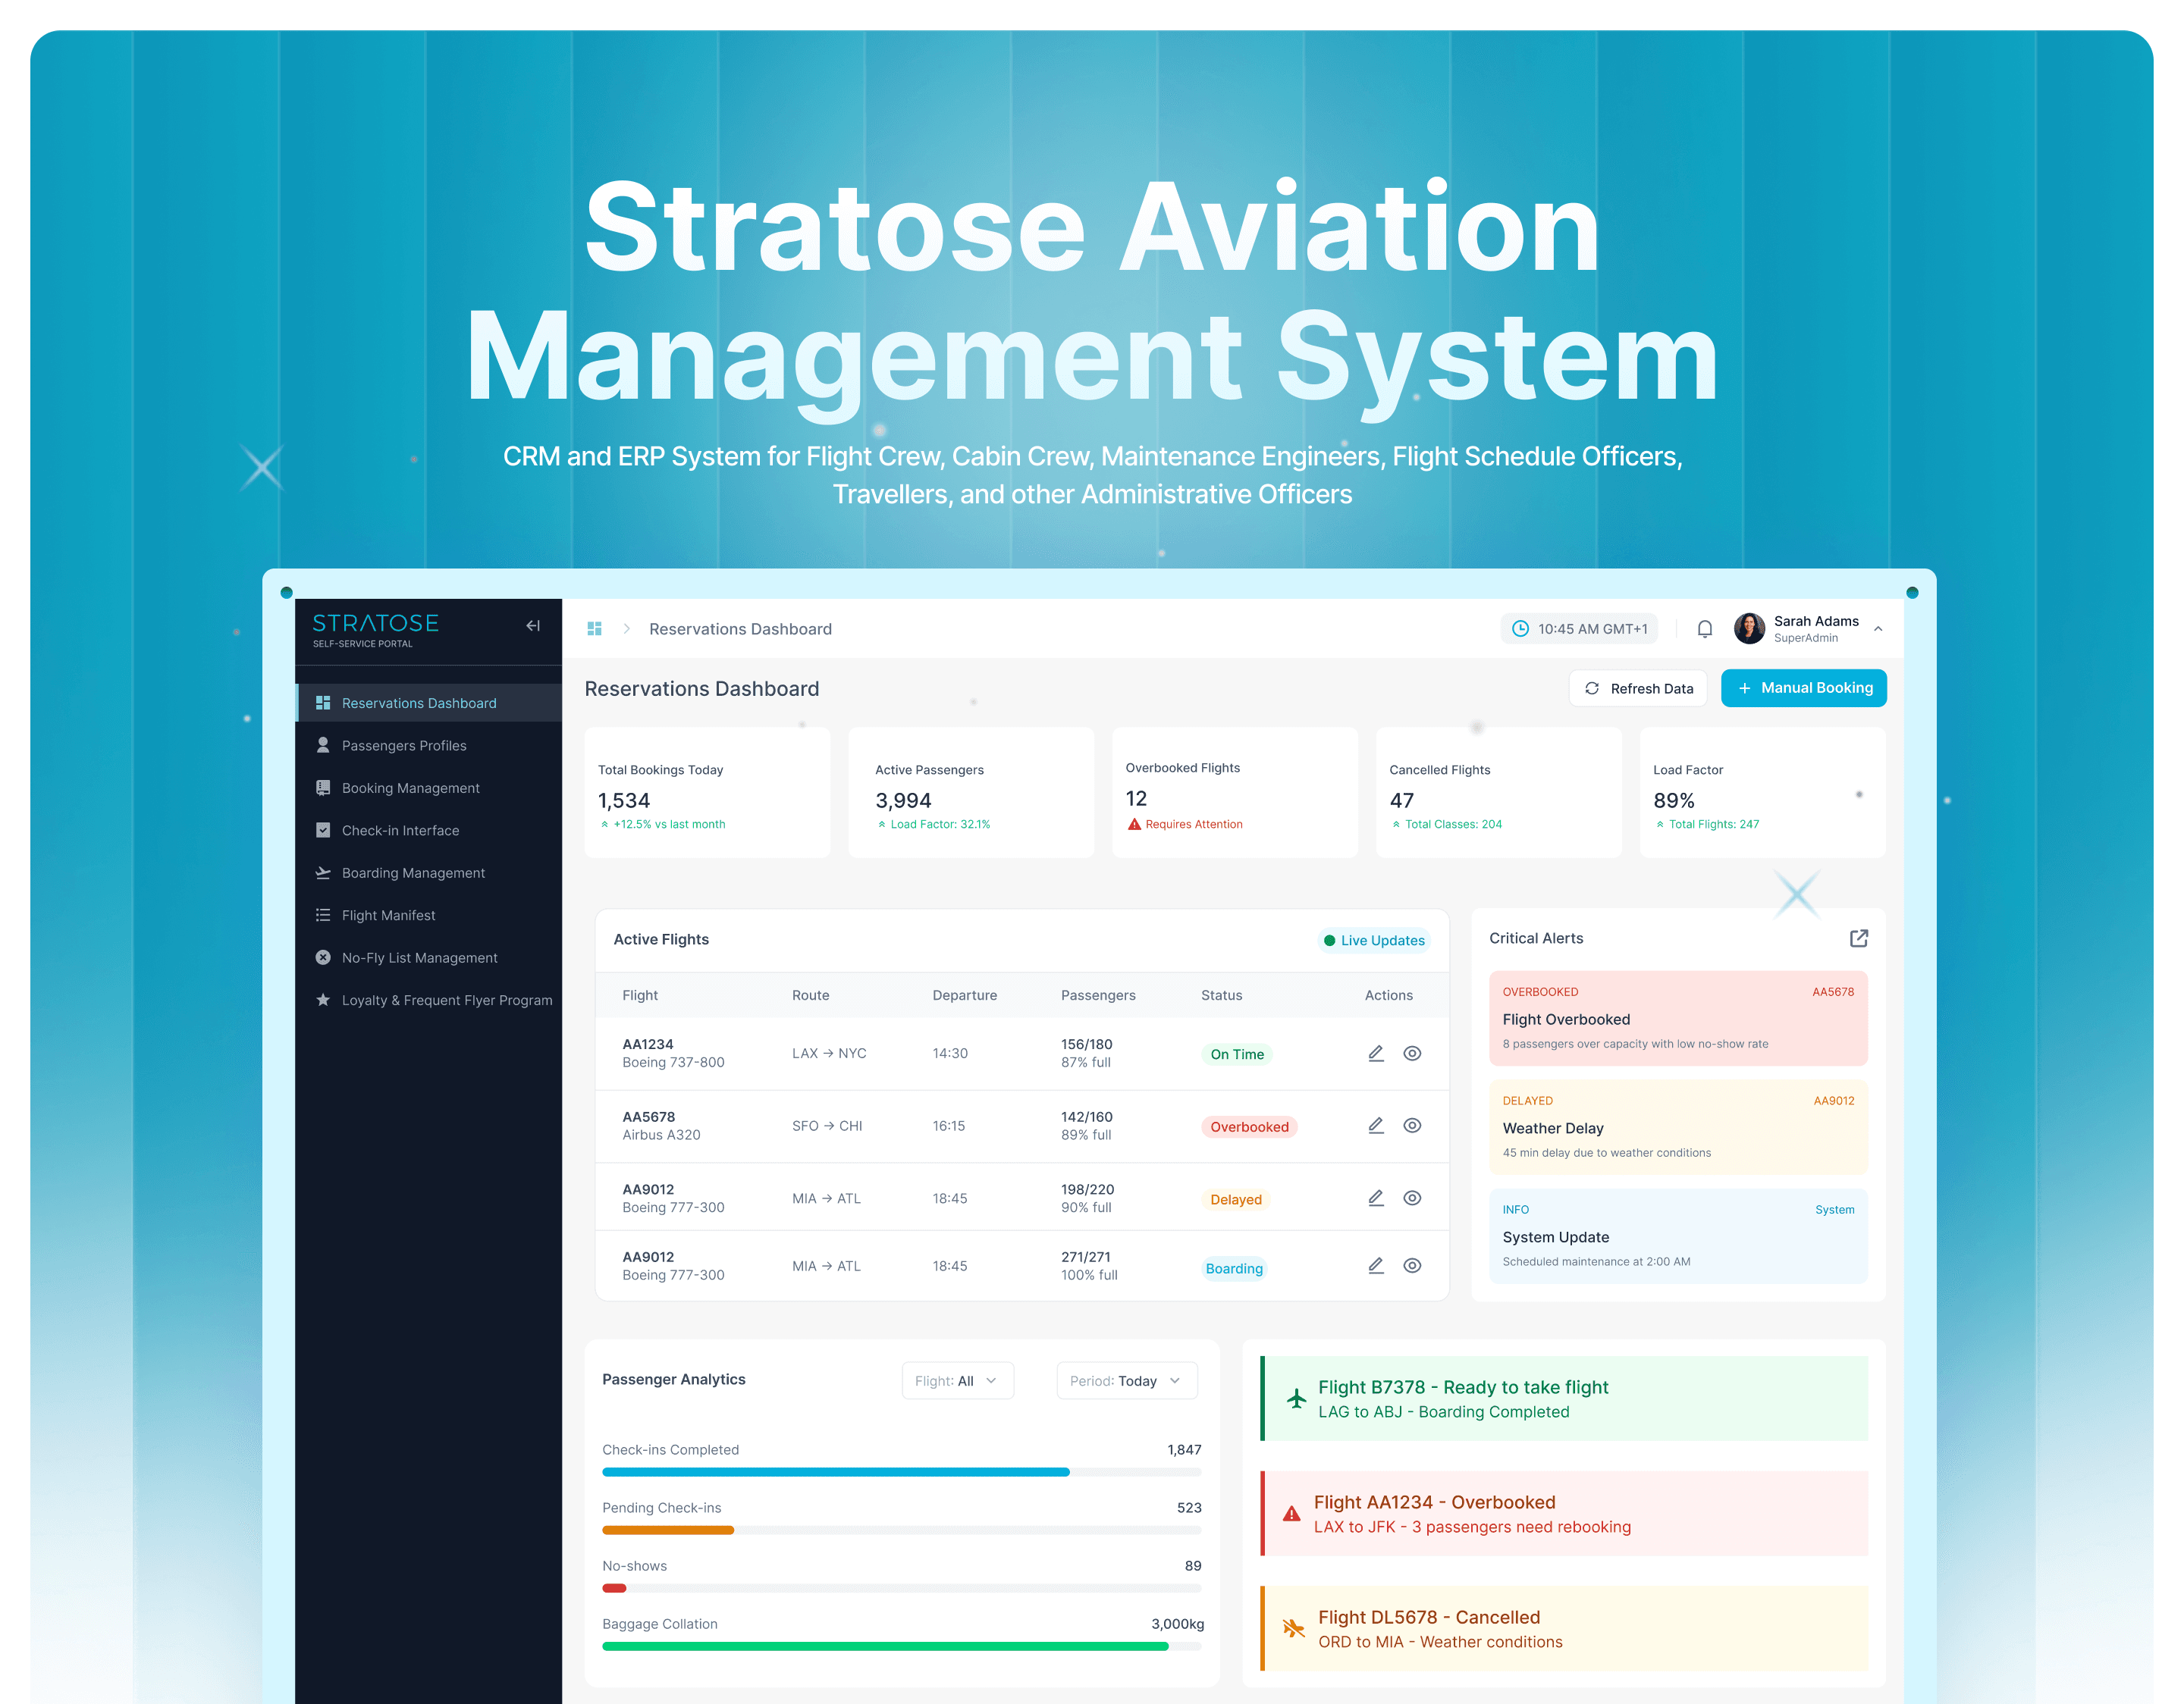Toggle the Live Updates indicator

click(1373, 941)
